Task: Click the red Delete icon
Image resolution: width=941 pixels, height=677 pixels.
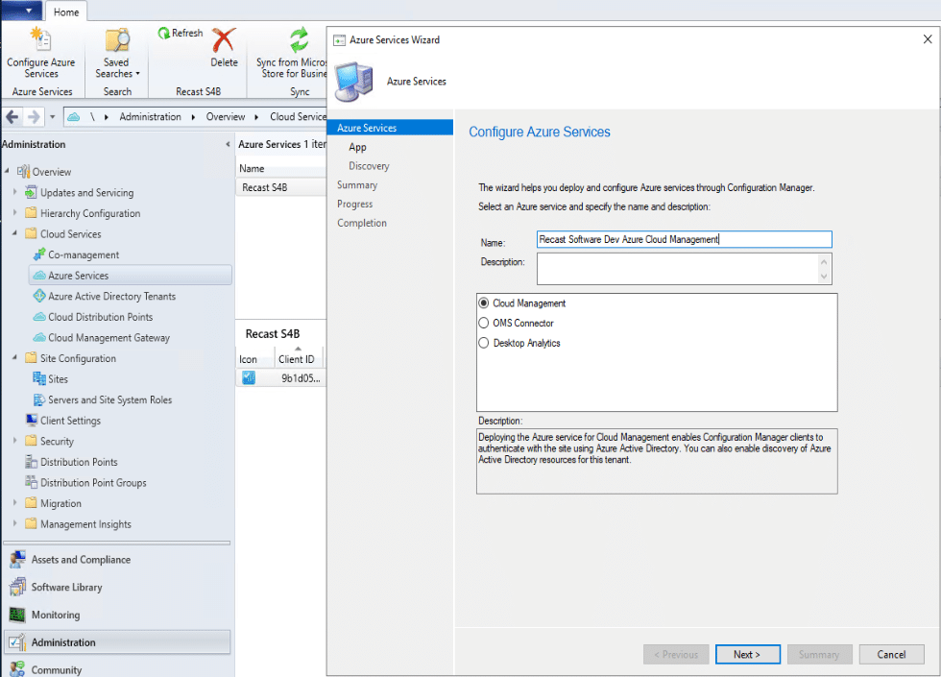Action: 224,41
